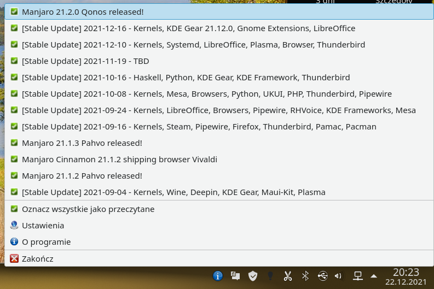Image resolution: width=434 pixels, height=289 pixels.
Task: Click green check icon beside 2021-12-10 update
Action: [x=14, y=44]
